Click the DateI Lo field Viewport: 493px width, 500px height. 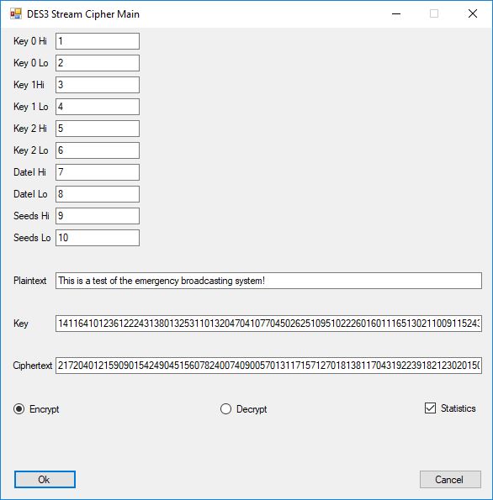(x=98, y=194)
